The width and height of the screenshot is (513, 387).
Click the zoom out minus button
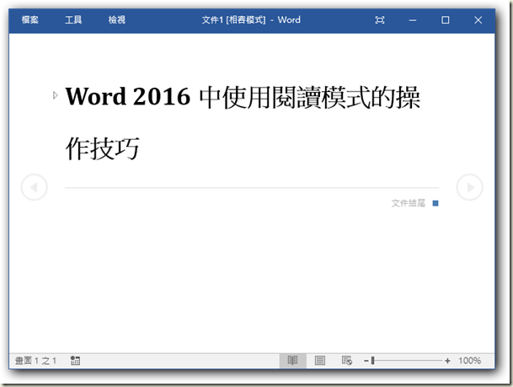[x=366, y=361]
